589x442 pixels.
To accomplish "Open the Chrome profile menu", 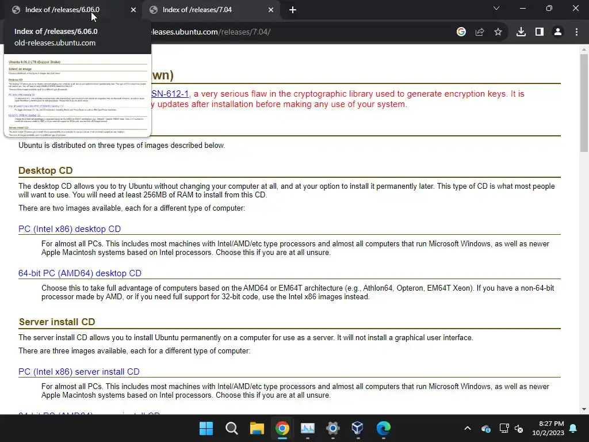I will pos(558,32).
